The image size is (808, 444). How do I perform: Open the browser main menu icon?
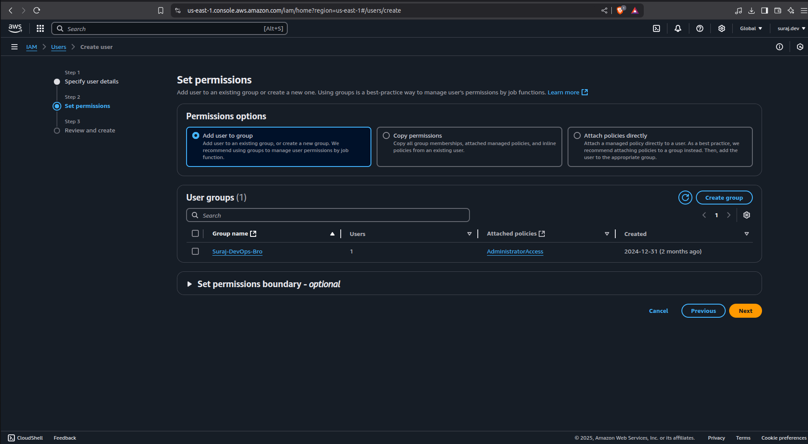[x=804, y=10]
